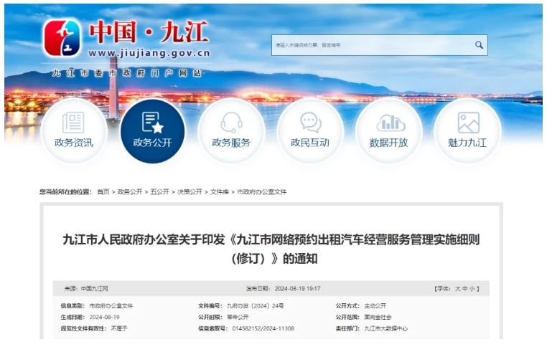Open 五公开 breadcrumb link
The height and width of the screenshot is (352, 547).
160,191
